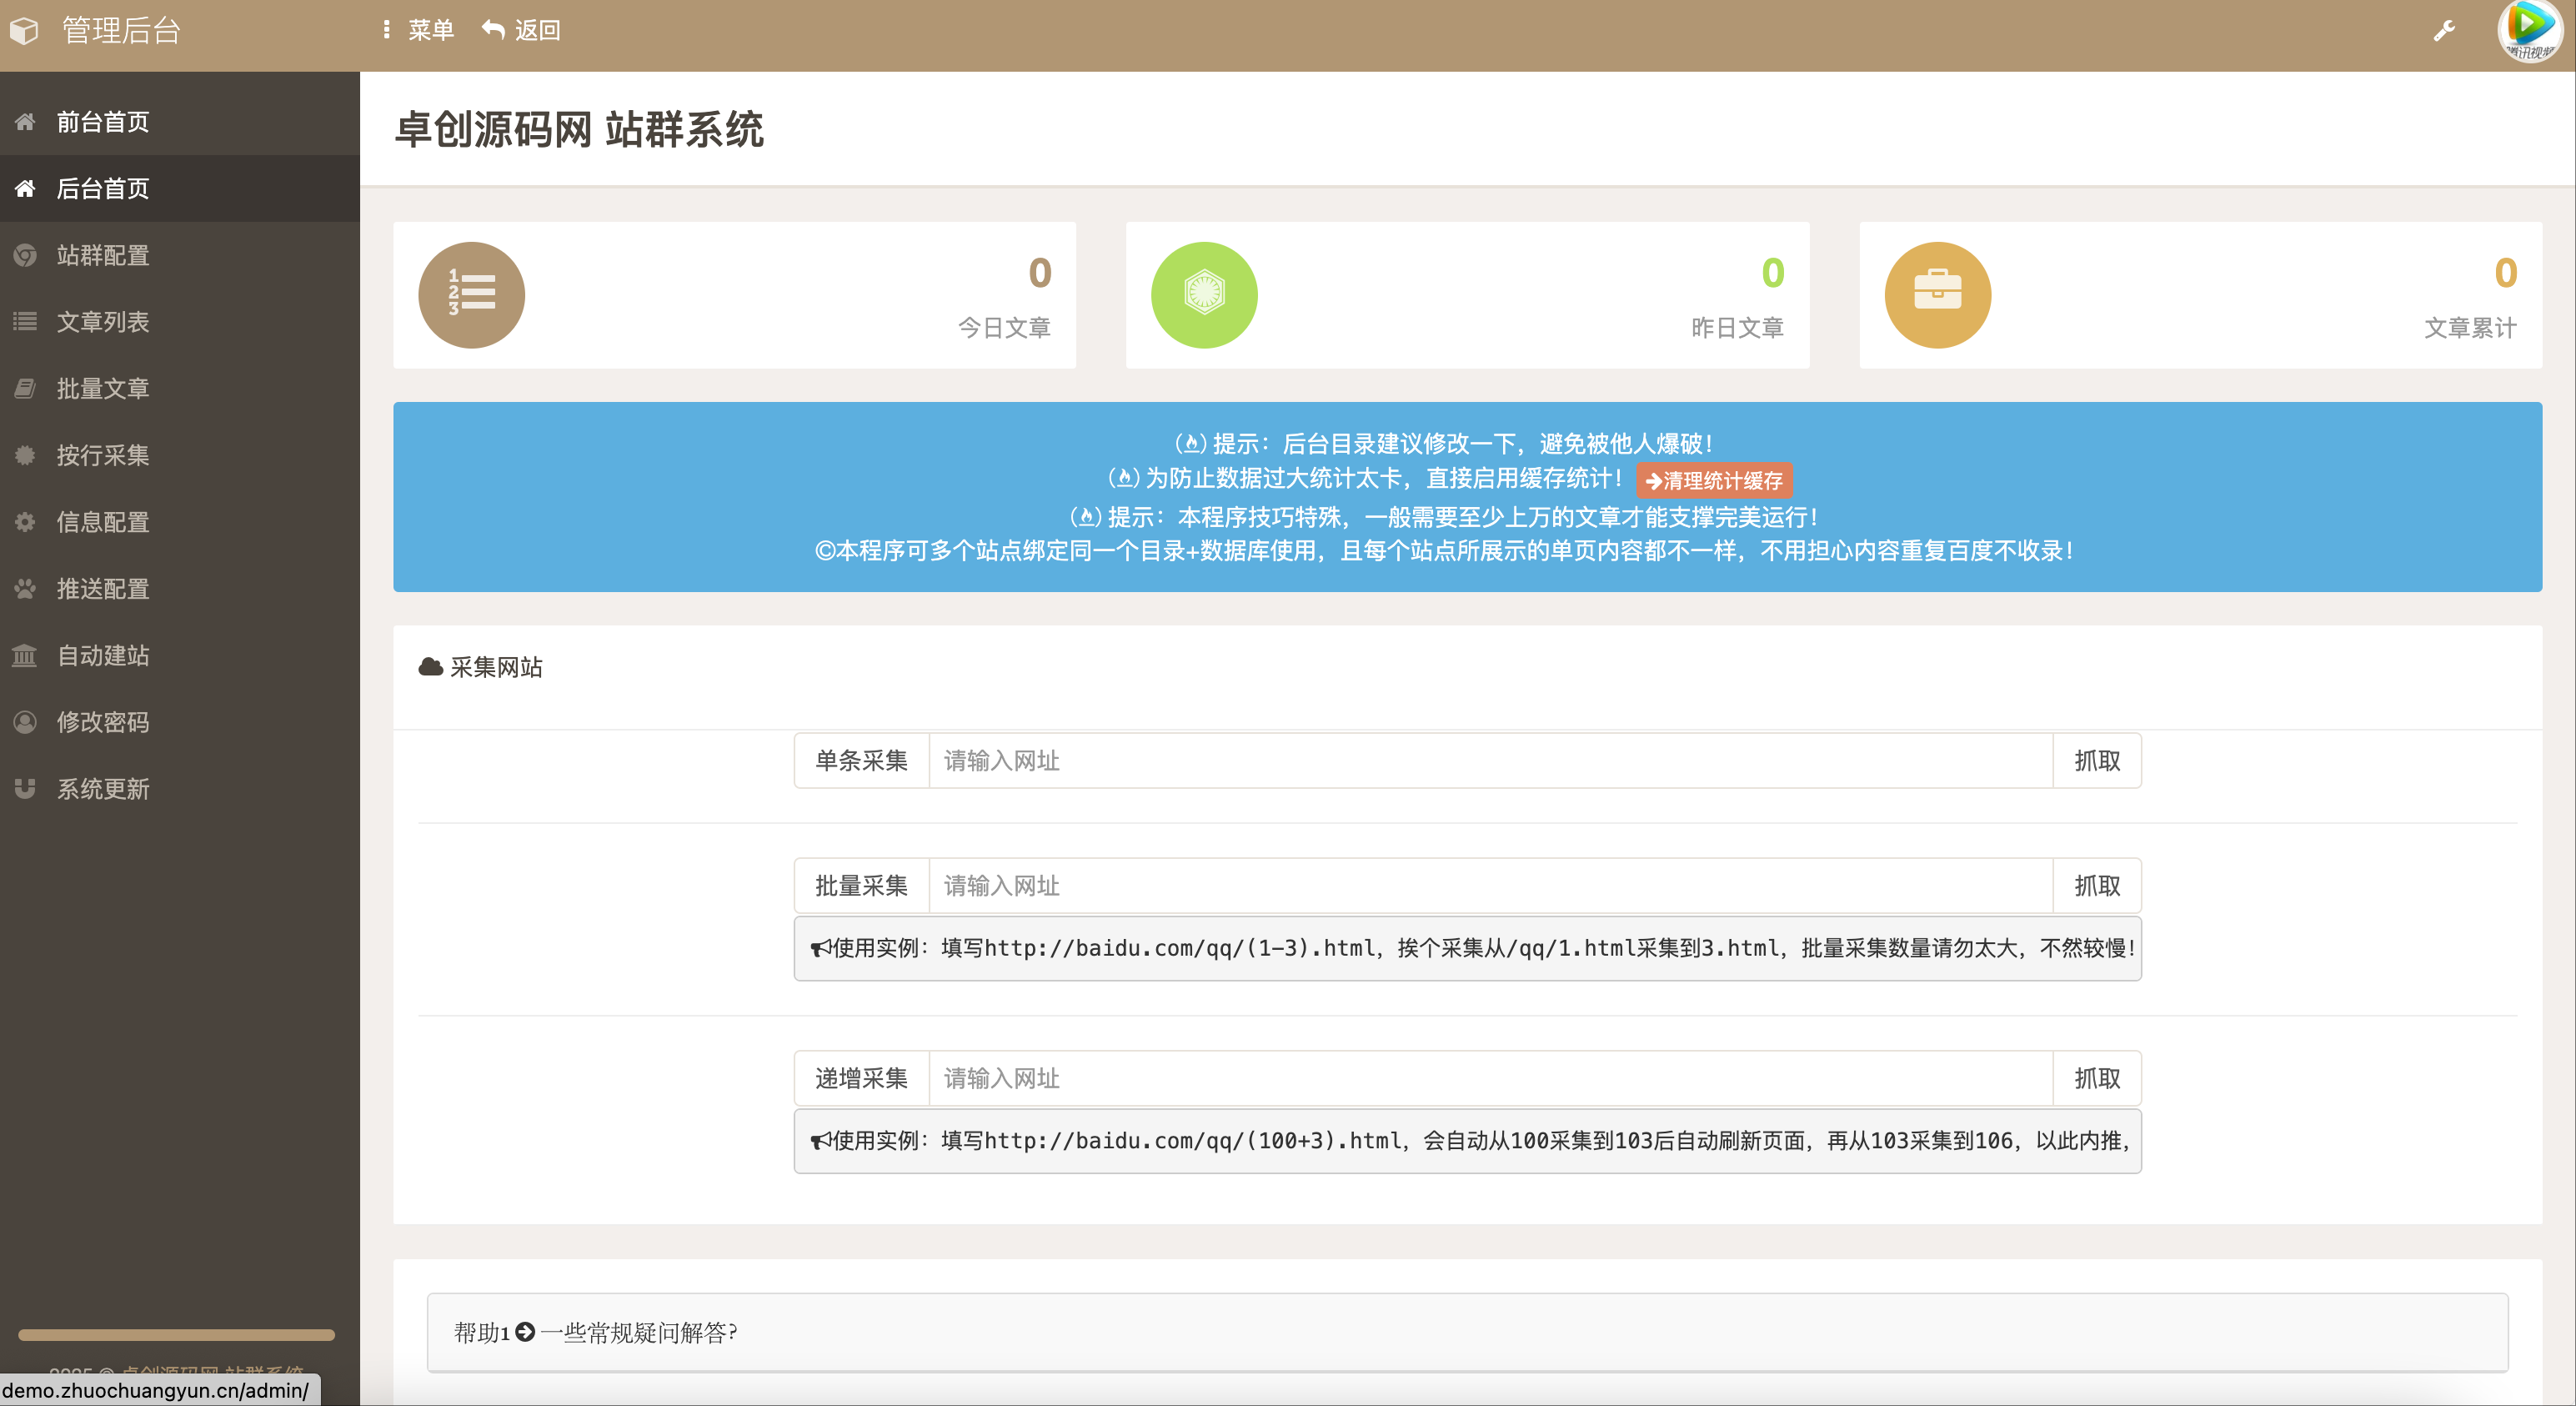This screenshot has width=2576, height=1406.
Task: Click the numbered list icon for 今日文章
Action: point(471,295)
